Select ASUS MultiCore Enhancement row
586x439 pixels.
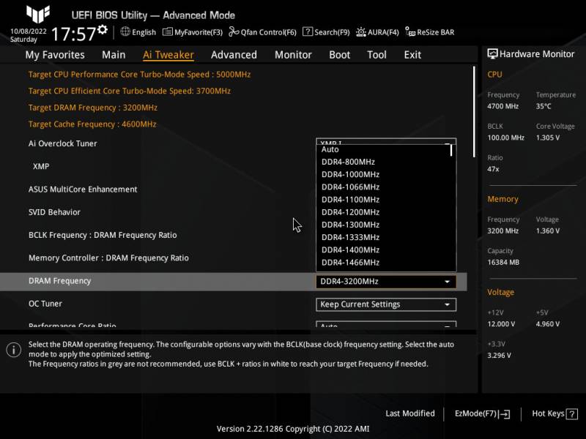[233, 190]
